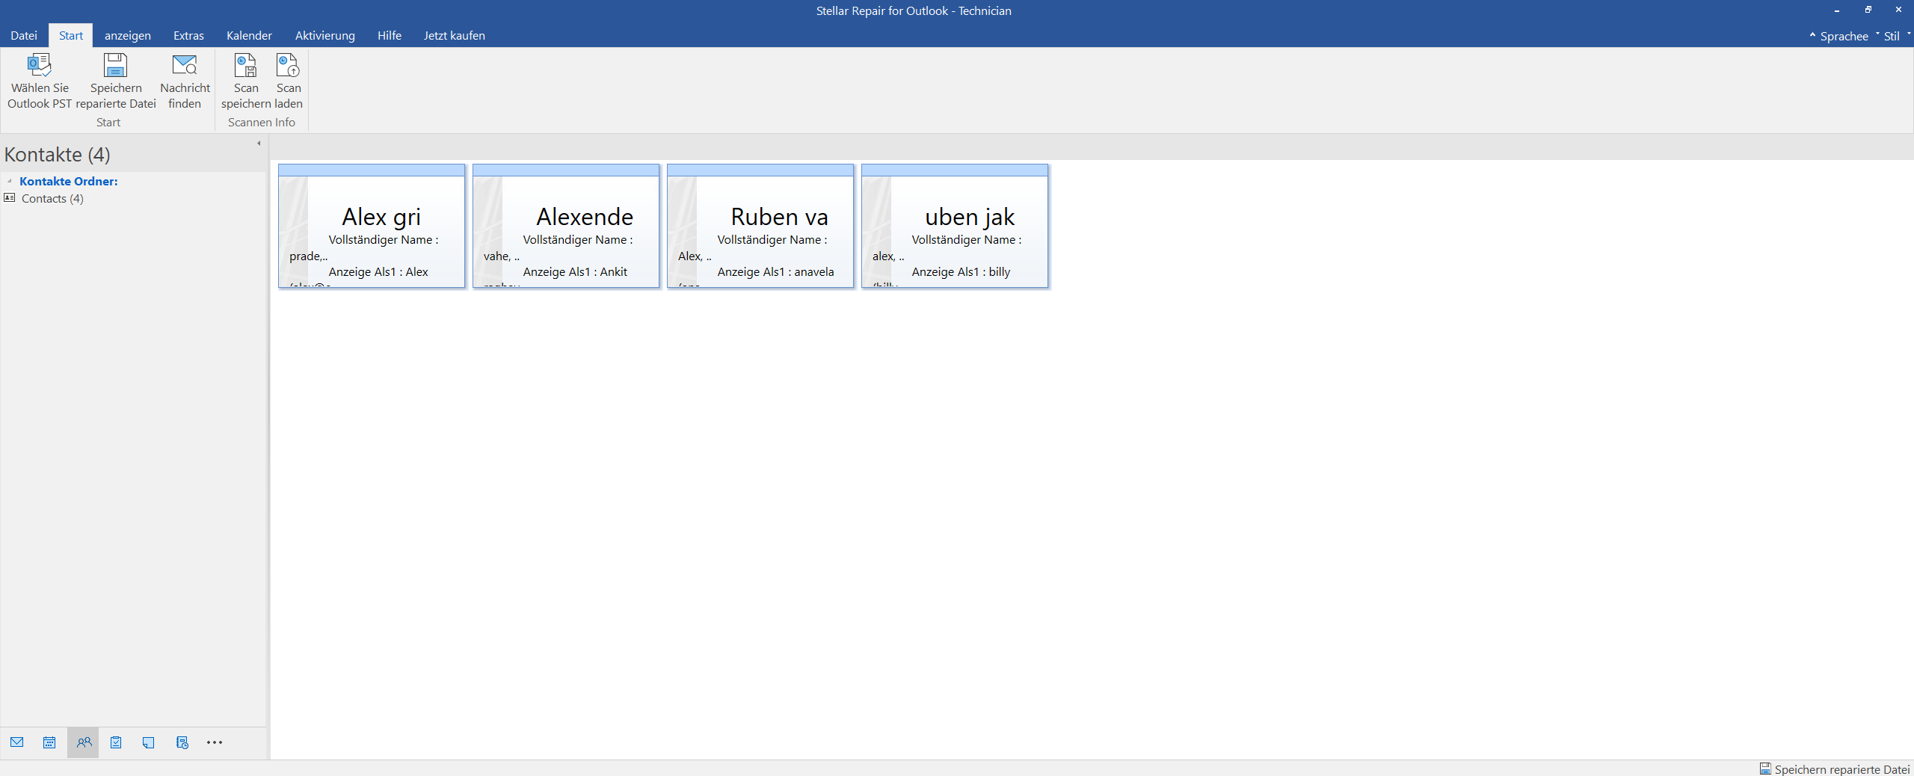Open the Alex gri contact card

coord(372,226)
